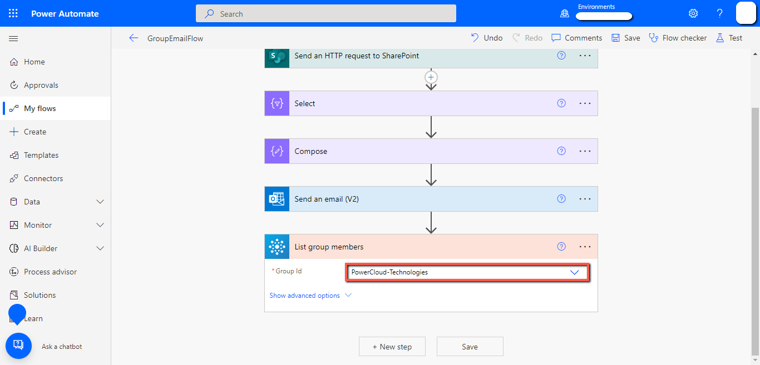
Task: Expand the Data menu chevron
Action: click(100, 202)
